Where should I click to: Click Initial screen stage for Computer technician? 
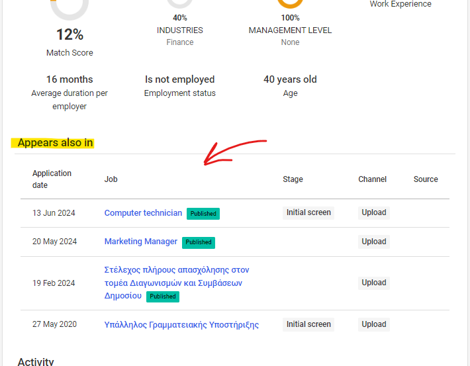click(x=308, y=212)
